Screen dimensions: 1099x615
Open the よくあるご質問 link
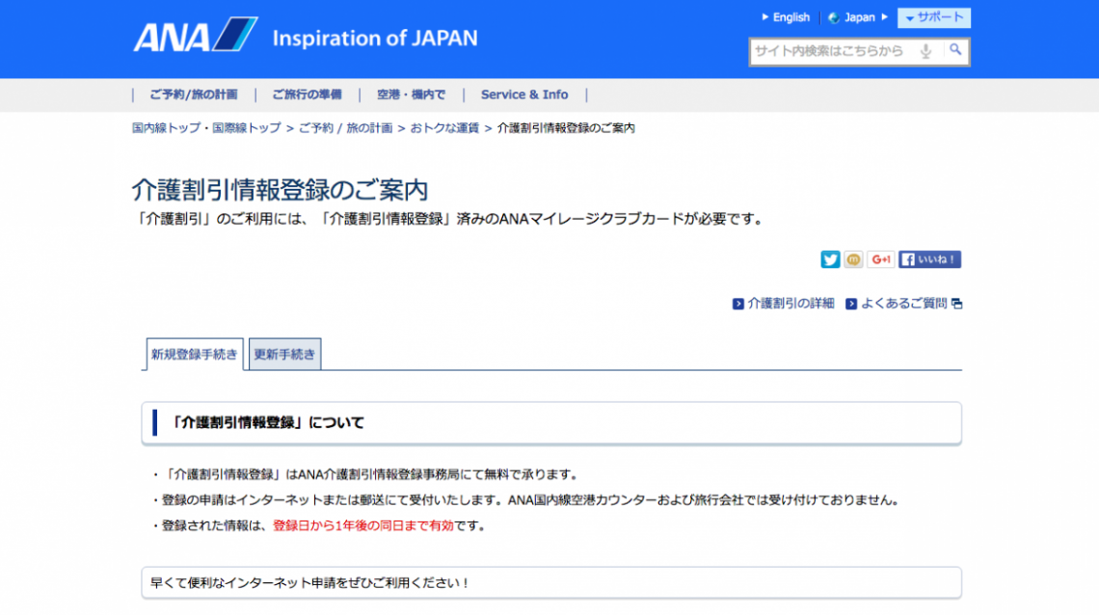[903, 303]
